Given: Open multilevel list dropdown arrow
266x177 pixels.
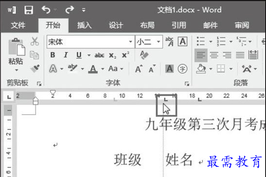Looking at the screenshot, I should coord(250,41).
